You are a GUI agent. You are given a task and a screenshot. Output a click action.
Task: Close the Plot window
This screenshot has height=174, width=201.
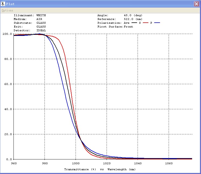click(196, 4)
